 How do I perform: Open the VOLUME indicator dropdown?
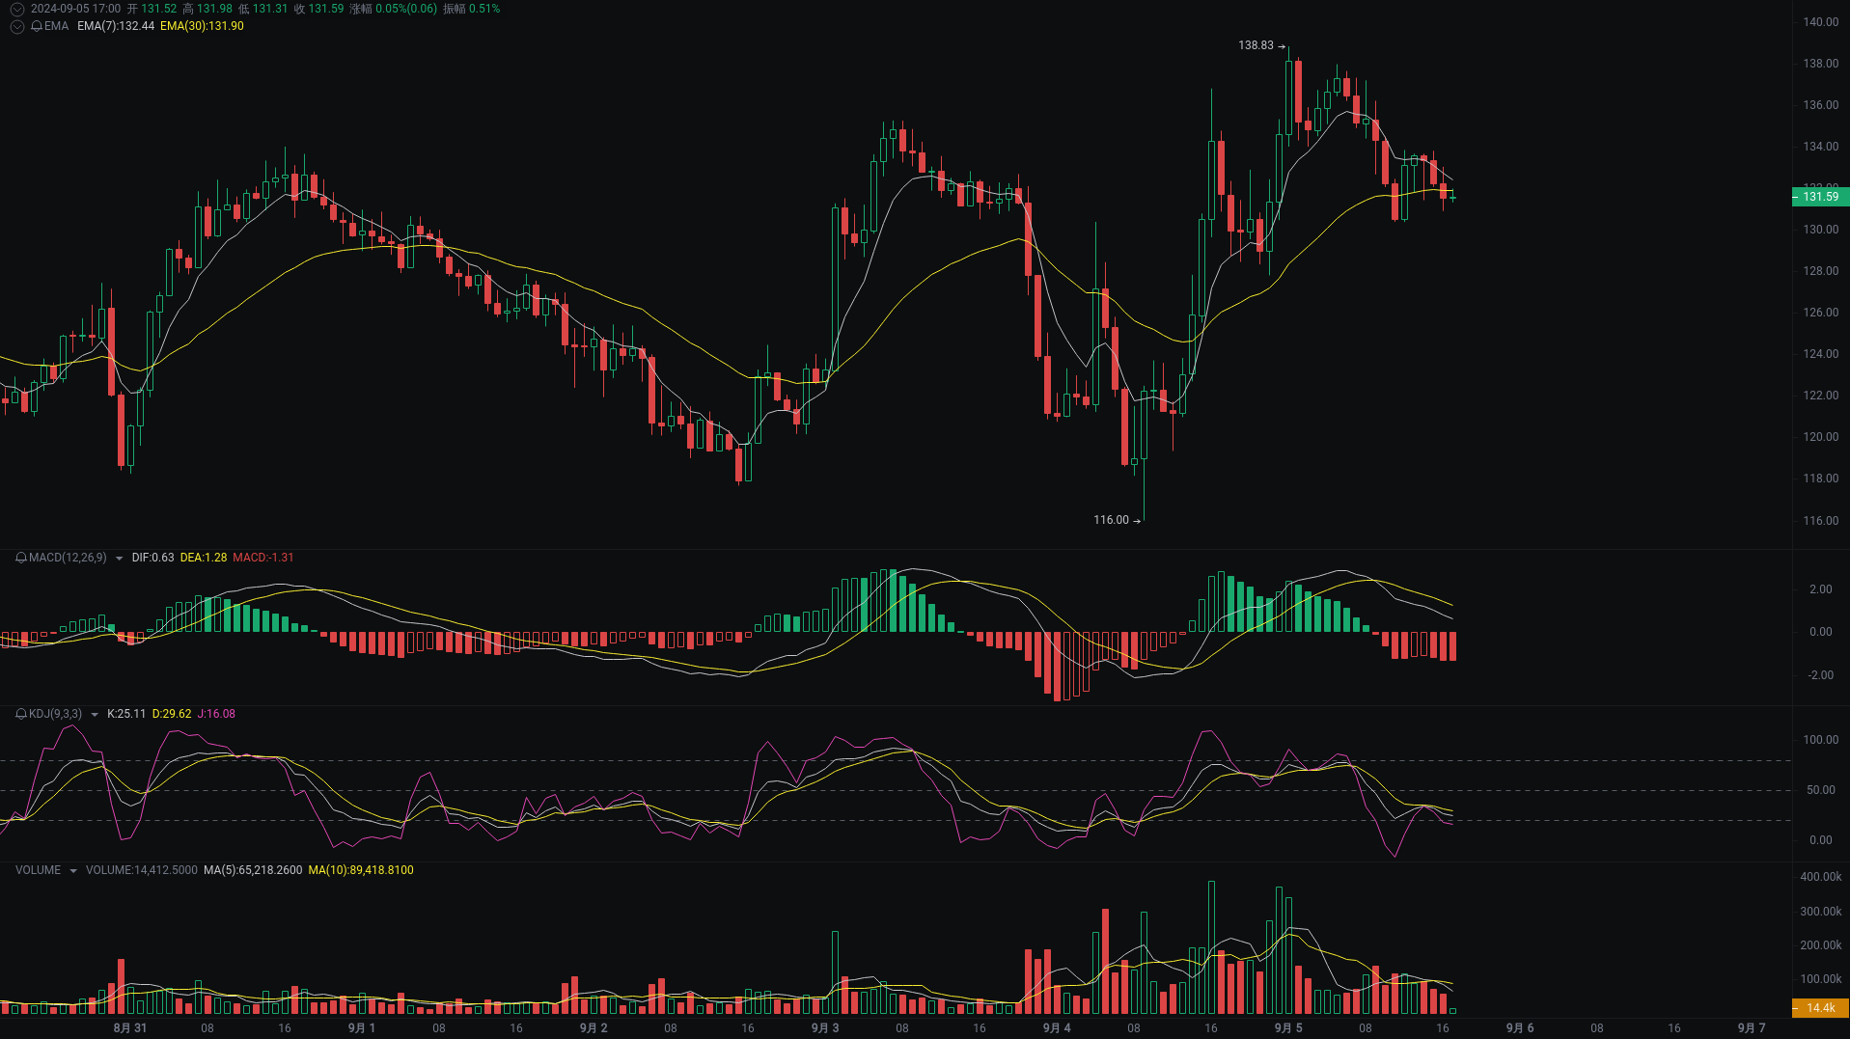(x=73, y=870)
